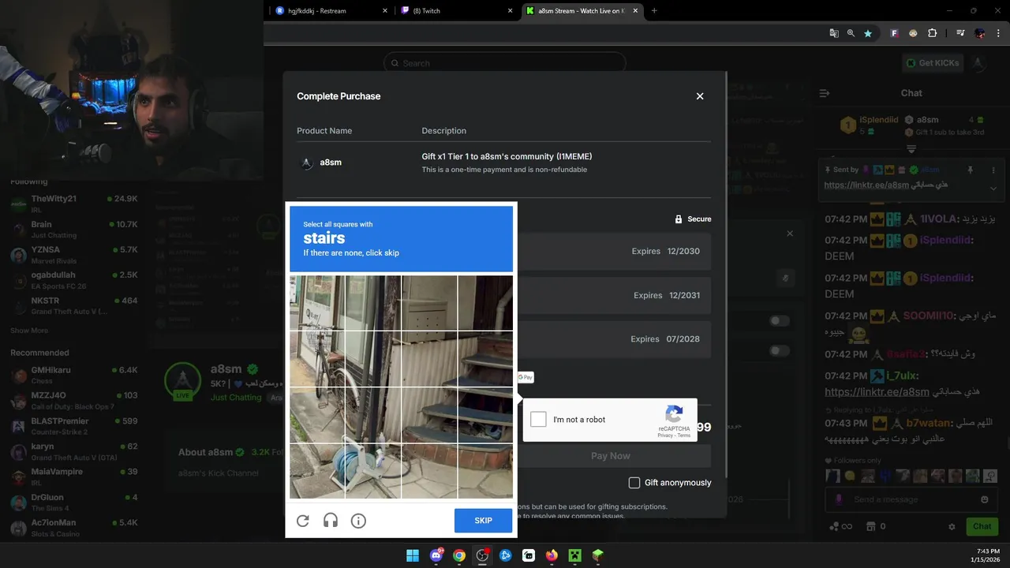The width and height of the screenshot is (1010, 568).
Task: Open the chat shop storefront icon
Action: click(871, 526)
